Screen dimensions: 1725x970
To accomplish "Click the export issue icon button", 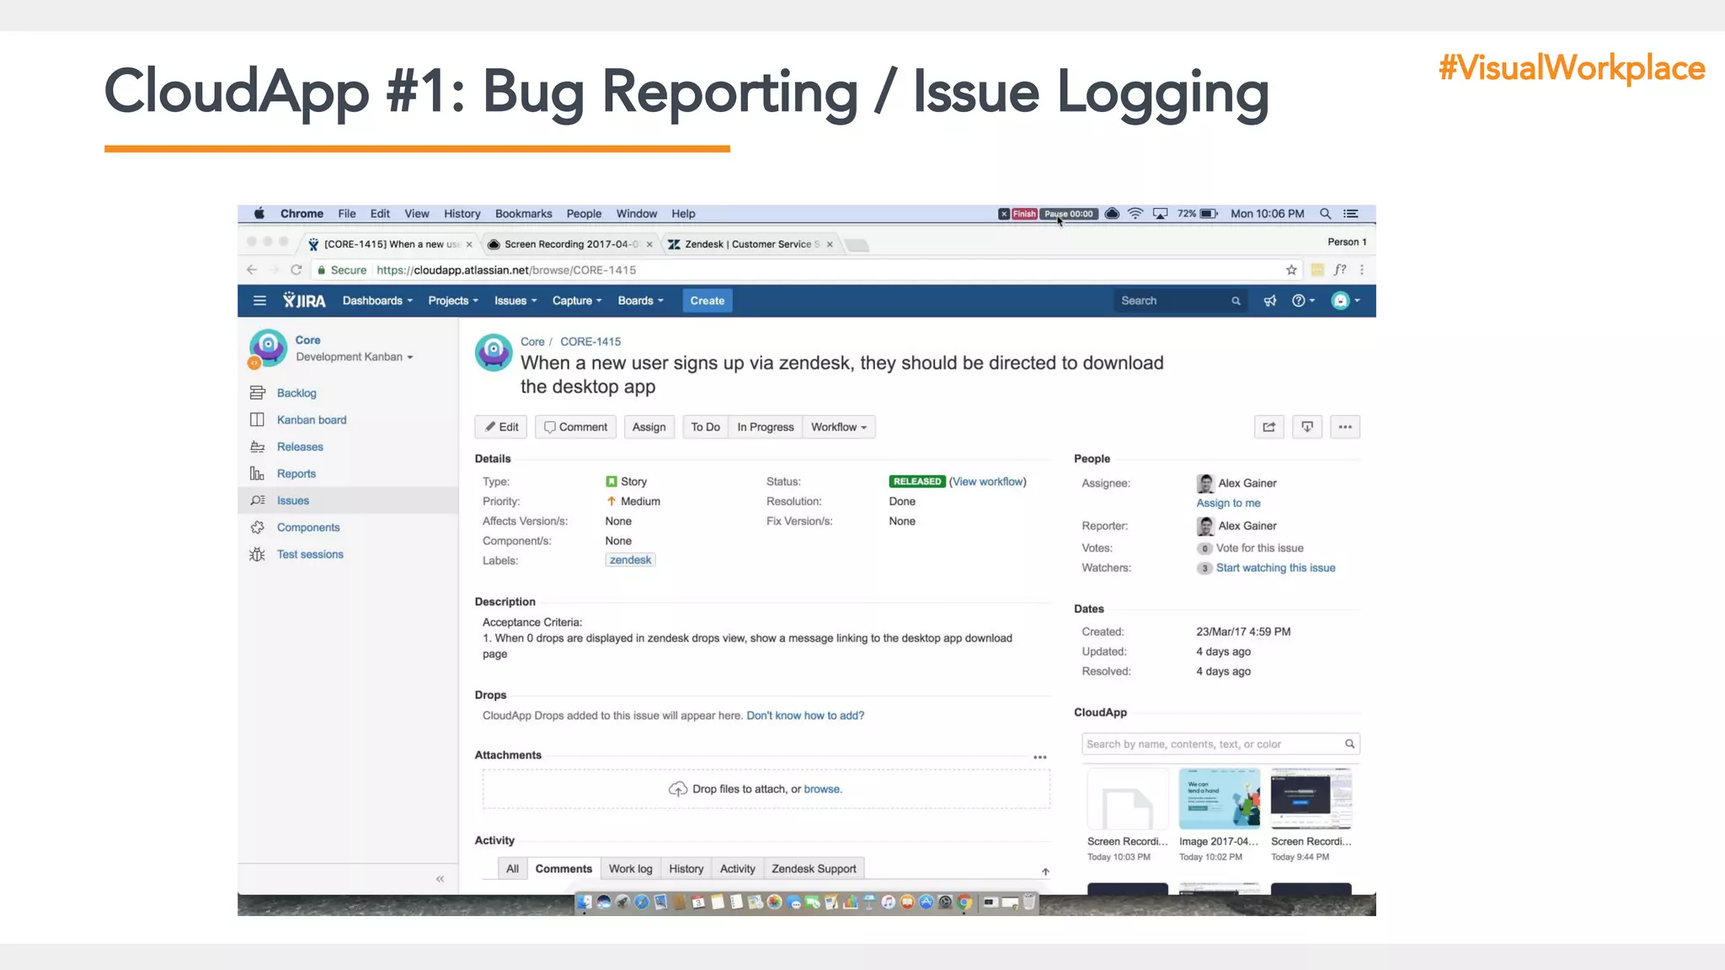I will pos(1307,427).
